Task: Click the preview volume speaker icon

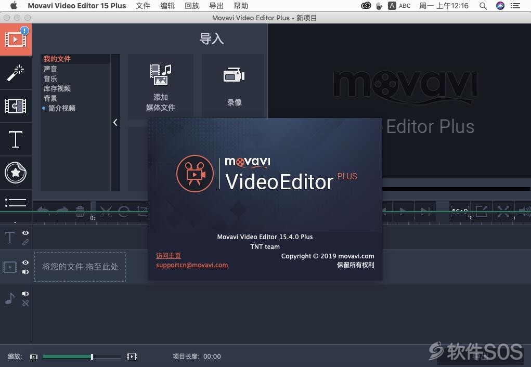Action: tap(524, 212)
